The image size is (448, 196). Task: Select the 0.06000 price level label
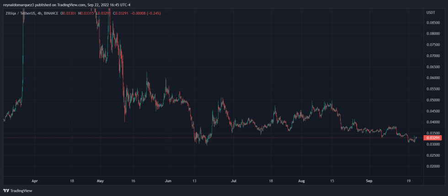(x=434, y=78)
